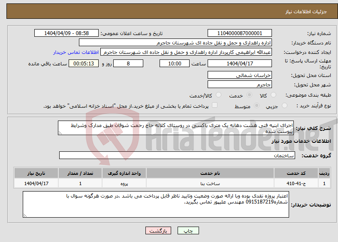Select the جزیی purchase type radio
This screenshot has height=242, width=338.
tap(284, 105)
